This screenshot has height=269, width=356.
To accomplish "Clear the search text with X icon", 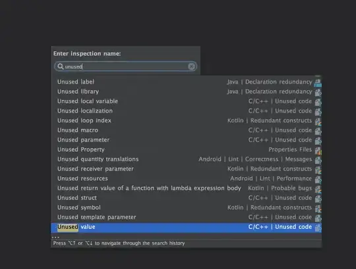I will [191, 66].
